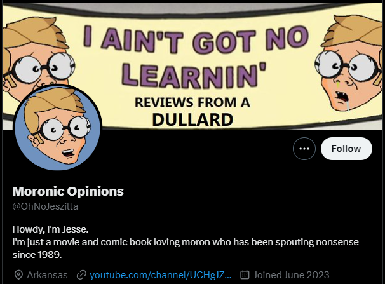Image resolution: width=385 pixels, height=284 pixels.
Task: Open the youtube.com channel link
Action: (160, 275)
